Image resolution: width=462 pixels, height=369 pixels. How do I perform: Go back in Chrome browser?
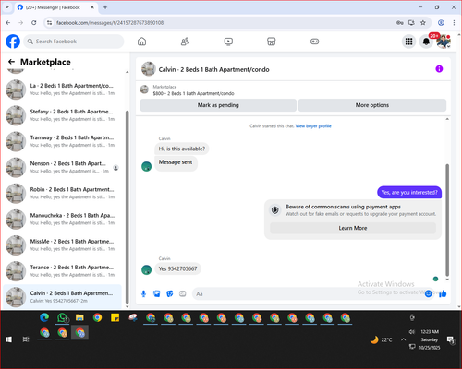(8, 23)
